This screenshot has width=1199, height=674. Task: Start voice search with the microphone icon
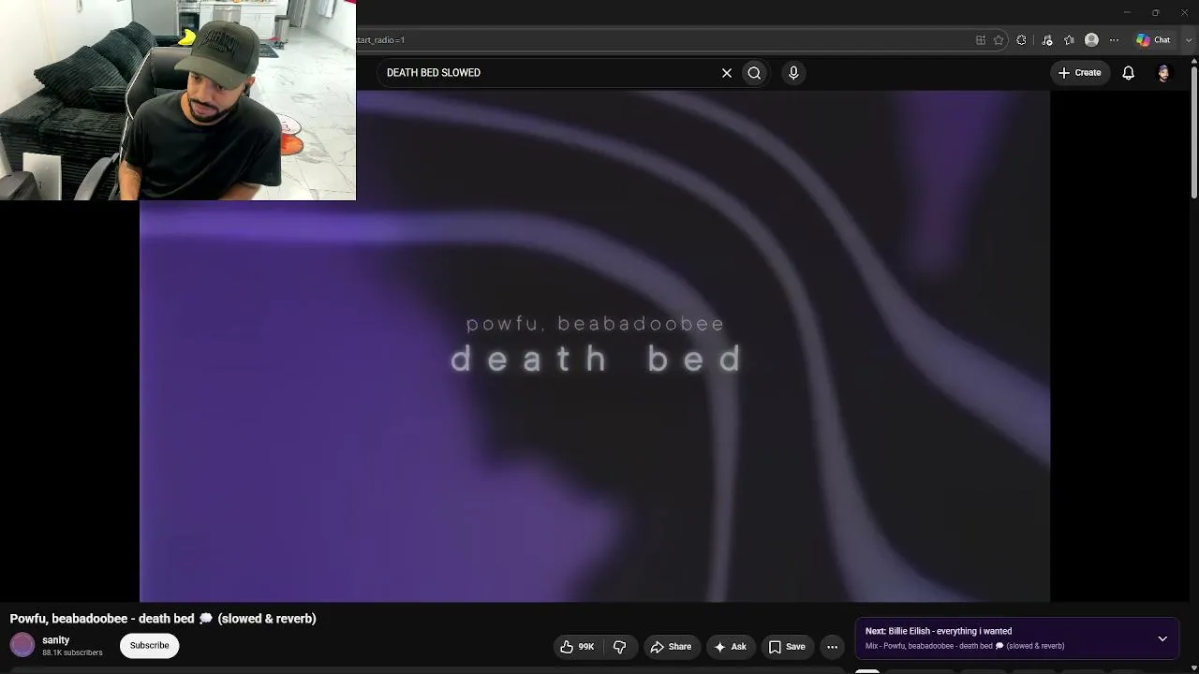click(x=793, y=73)
